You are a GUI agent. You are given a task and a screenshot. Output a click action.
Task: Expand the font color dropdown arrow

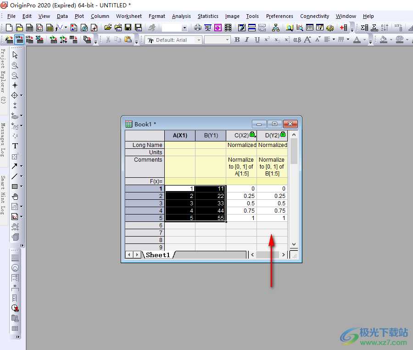(x=364, y=40)
